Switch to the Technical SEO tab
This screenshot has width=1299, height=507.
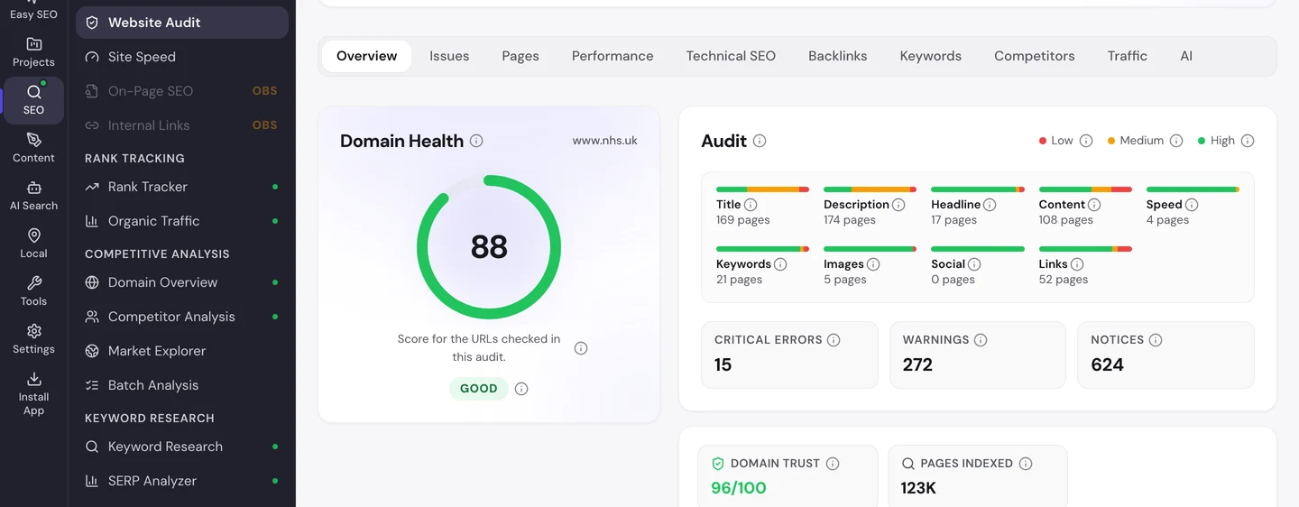coord(731,56)
